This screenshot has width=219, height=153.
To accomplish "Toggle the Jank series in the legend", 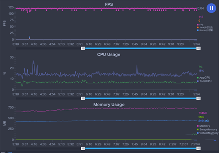I will pos(205,28).
